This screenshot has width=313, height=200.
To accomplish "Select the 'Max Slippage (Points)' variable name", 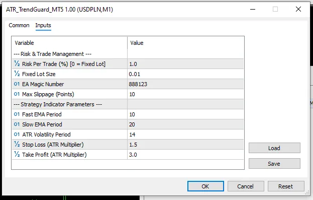I will tap(48, 94).
